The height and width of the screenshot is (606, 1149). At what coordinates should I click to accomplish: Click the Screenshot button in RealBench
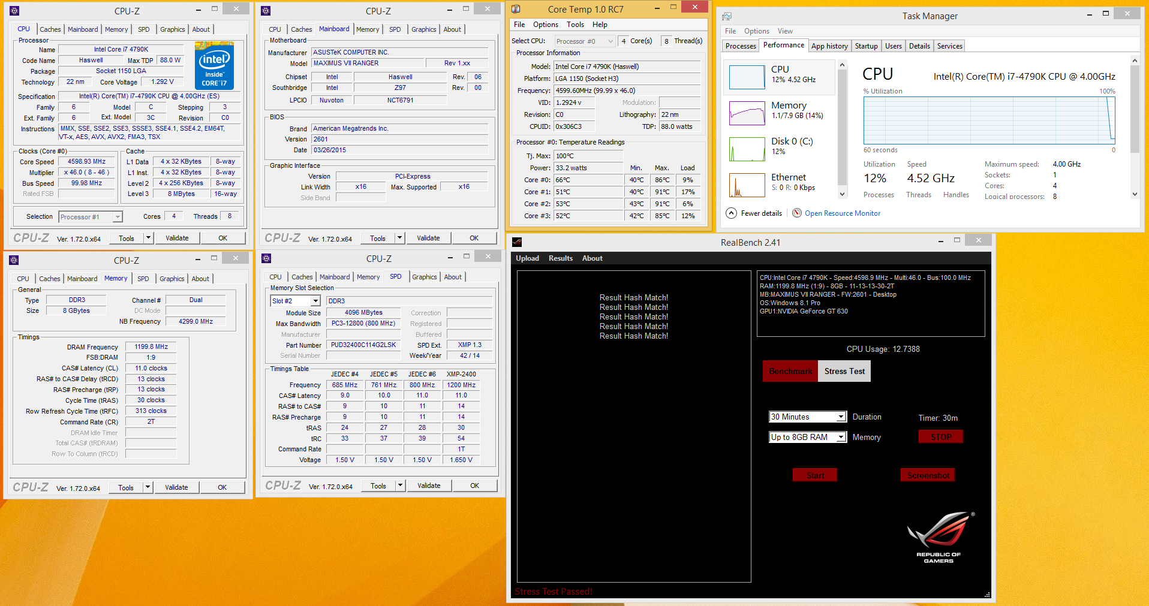[928, 475]
